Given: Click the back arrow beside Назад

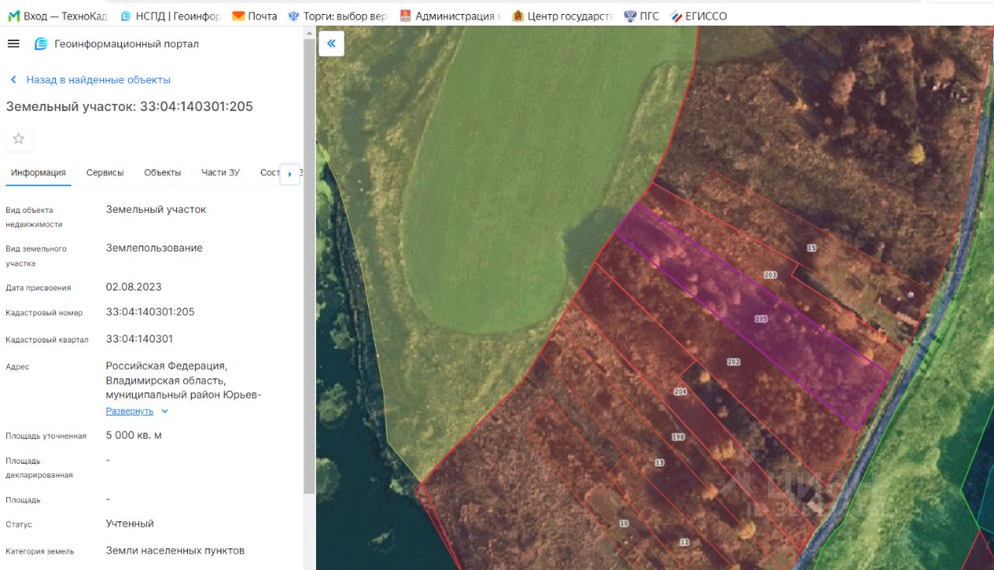Looking at the screenshot, I should [x=13, y=80].
